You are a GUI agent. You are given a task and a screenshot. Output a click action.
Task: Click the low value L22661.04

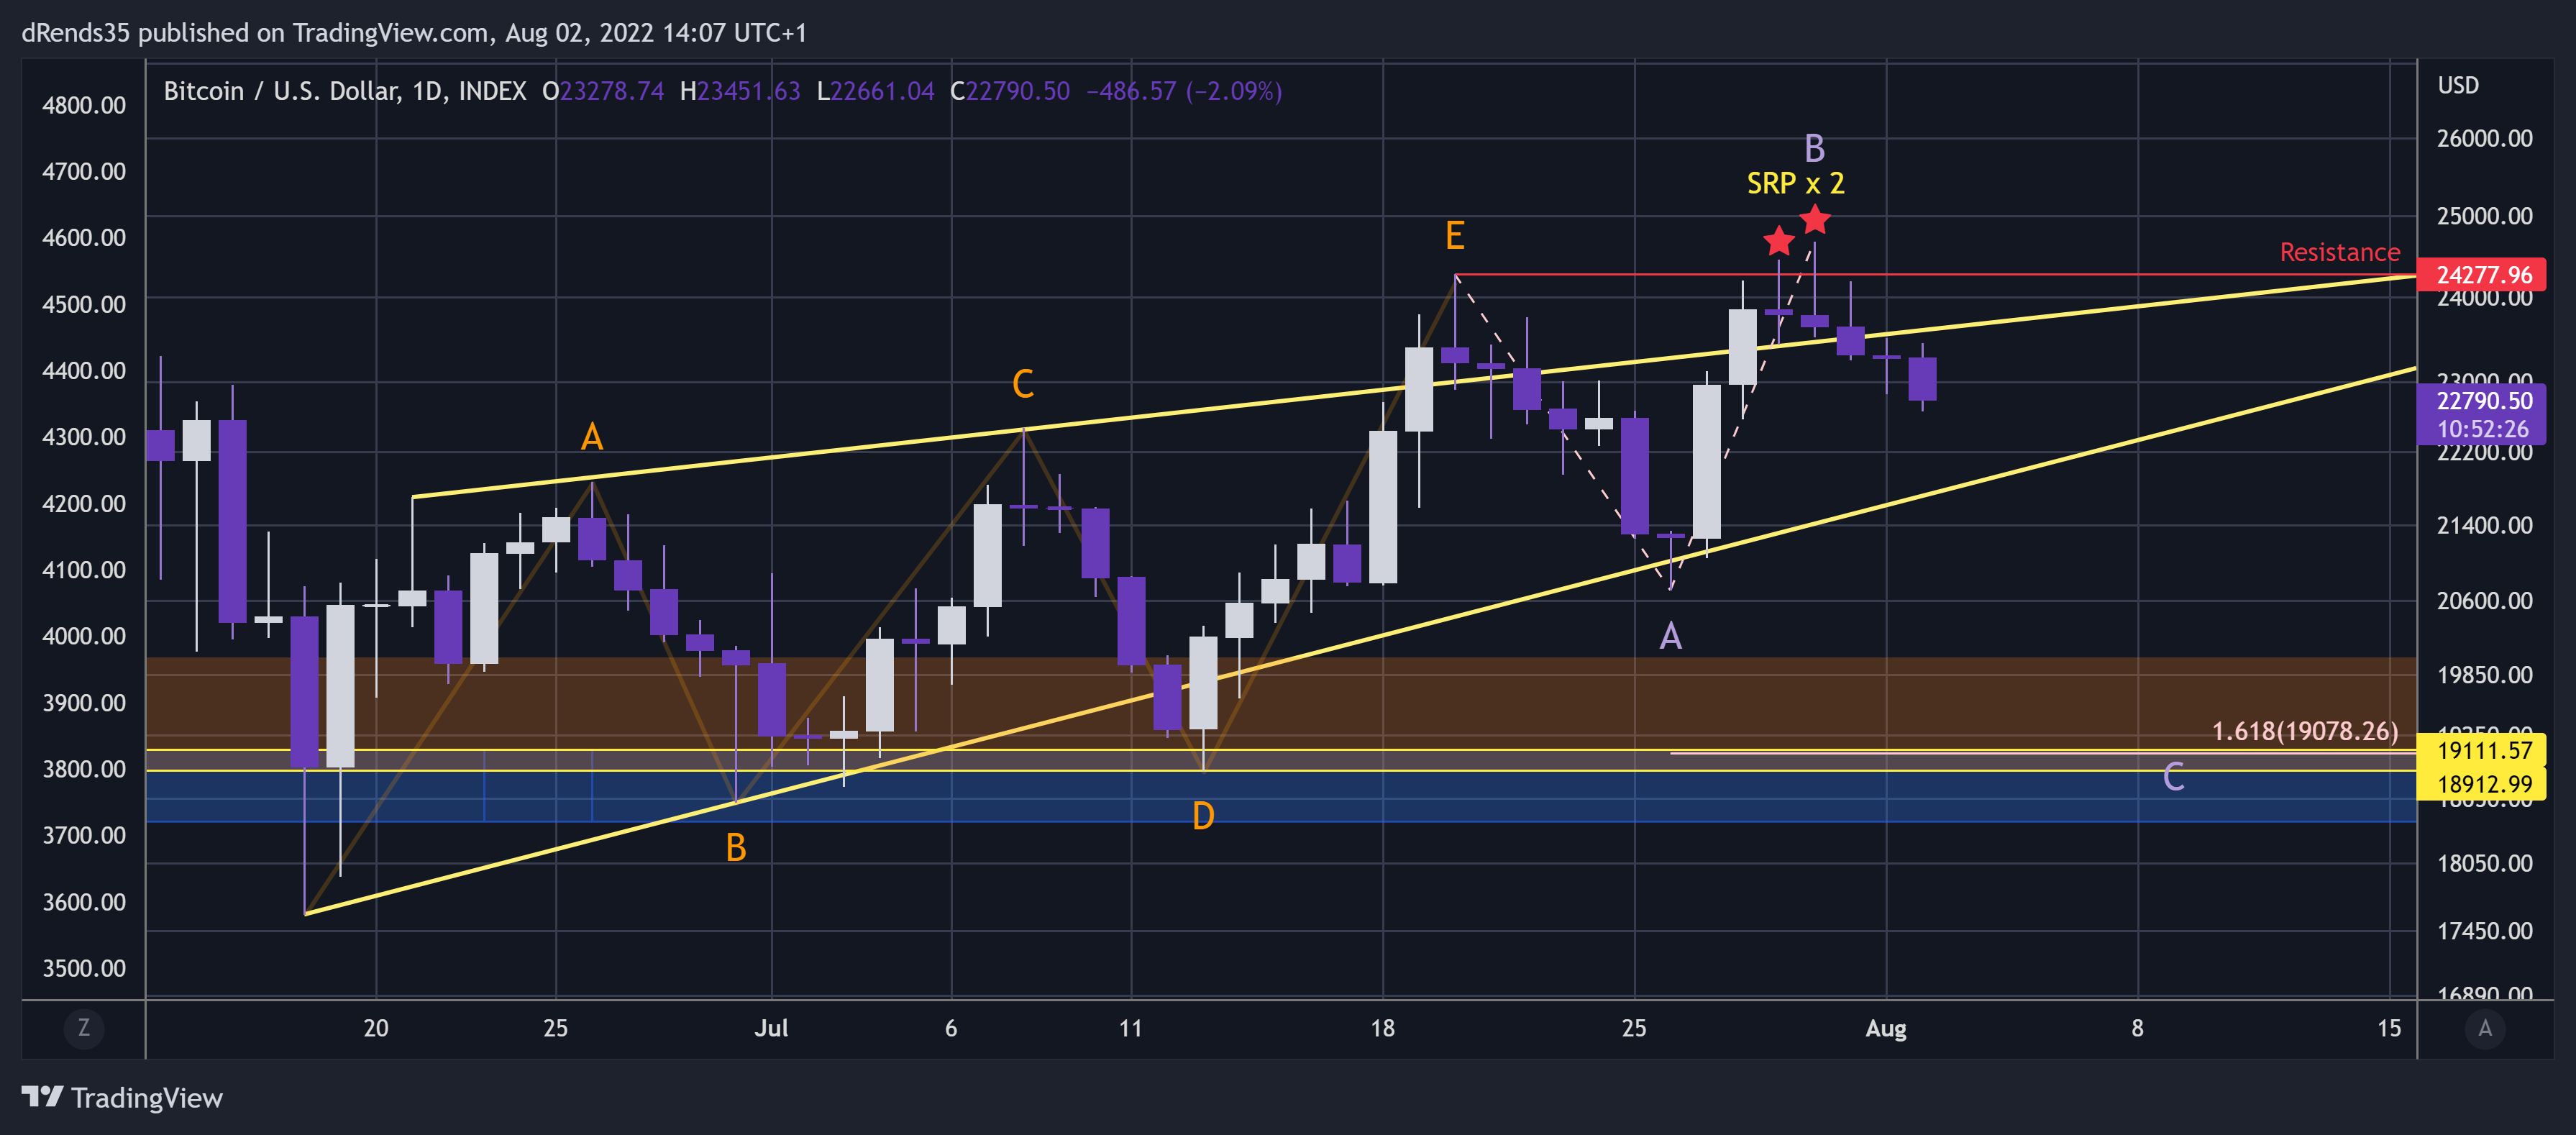(876, 92)
